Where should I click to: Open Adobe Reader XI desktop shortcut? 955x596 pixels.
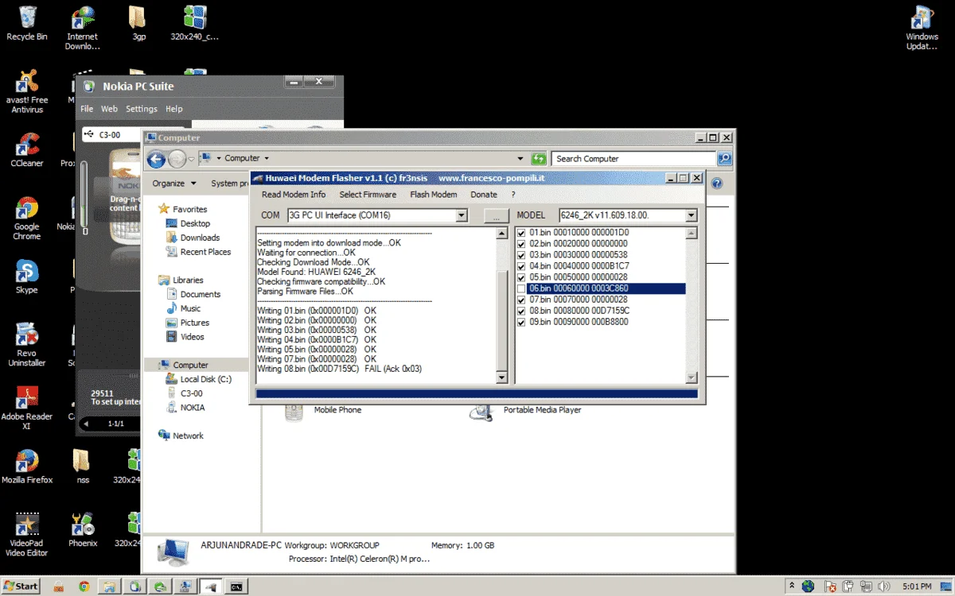[27, 407]
